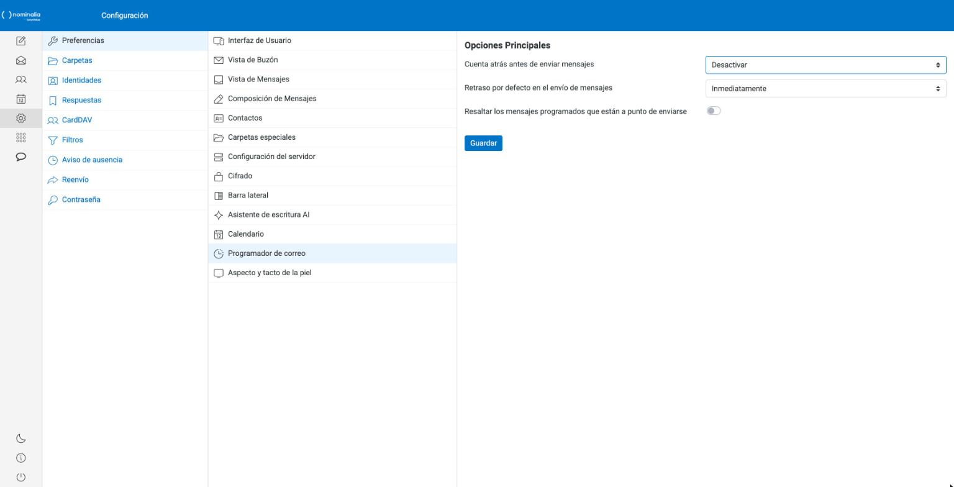Click the Nominalia logo
The height and width of the screenshot is (487, 954).
[21, 16]
